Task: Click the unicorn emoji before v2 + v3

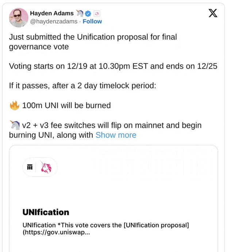Action: click(x=14, y=125)
